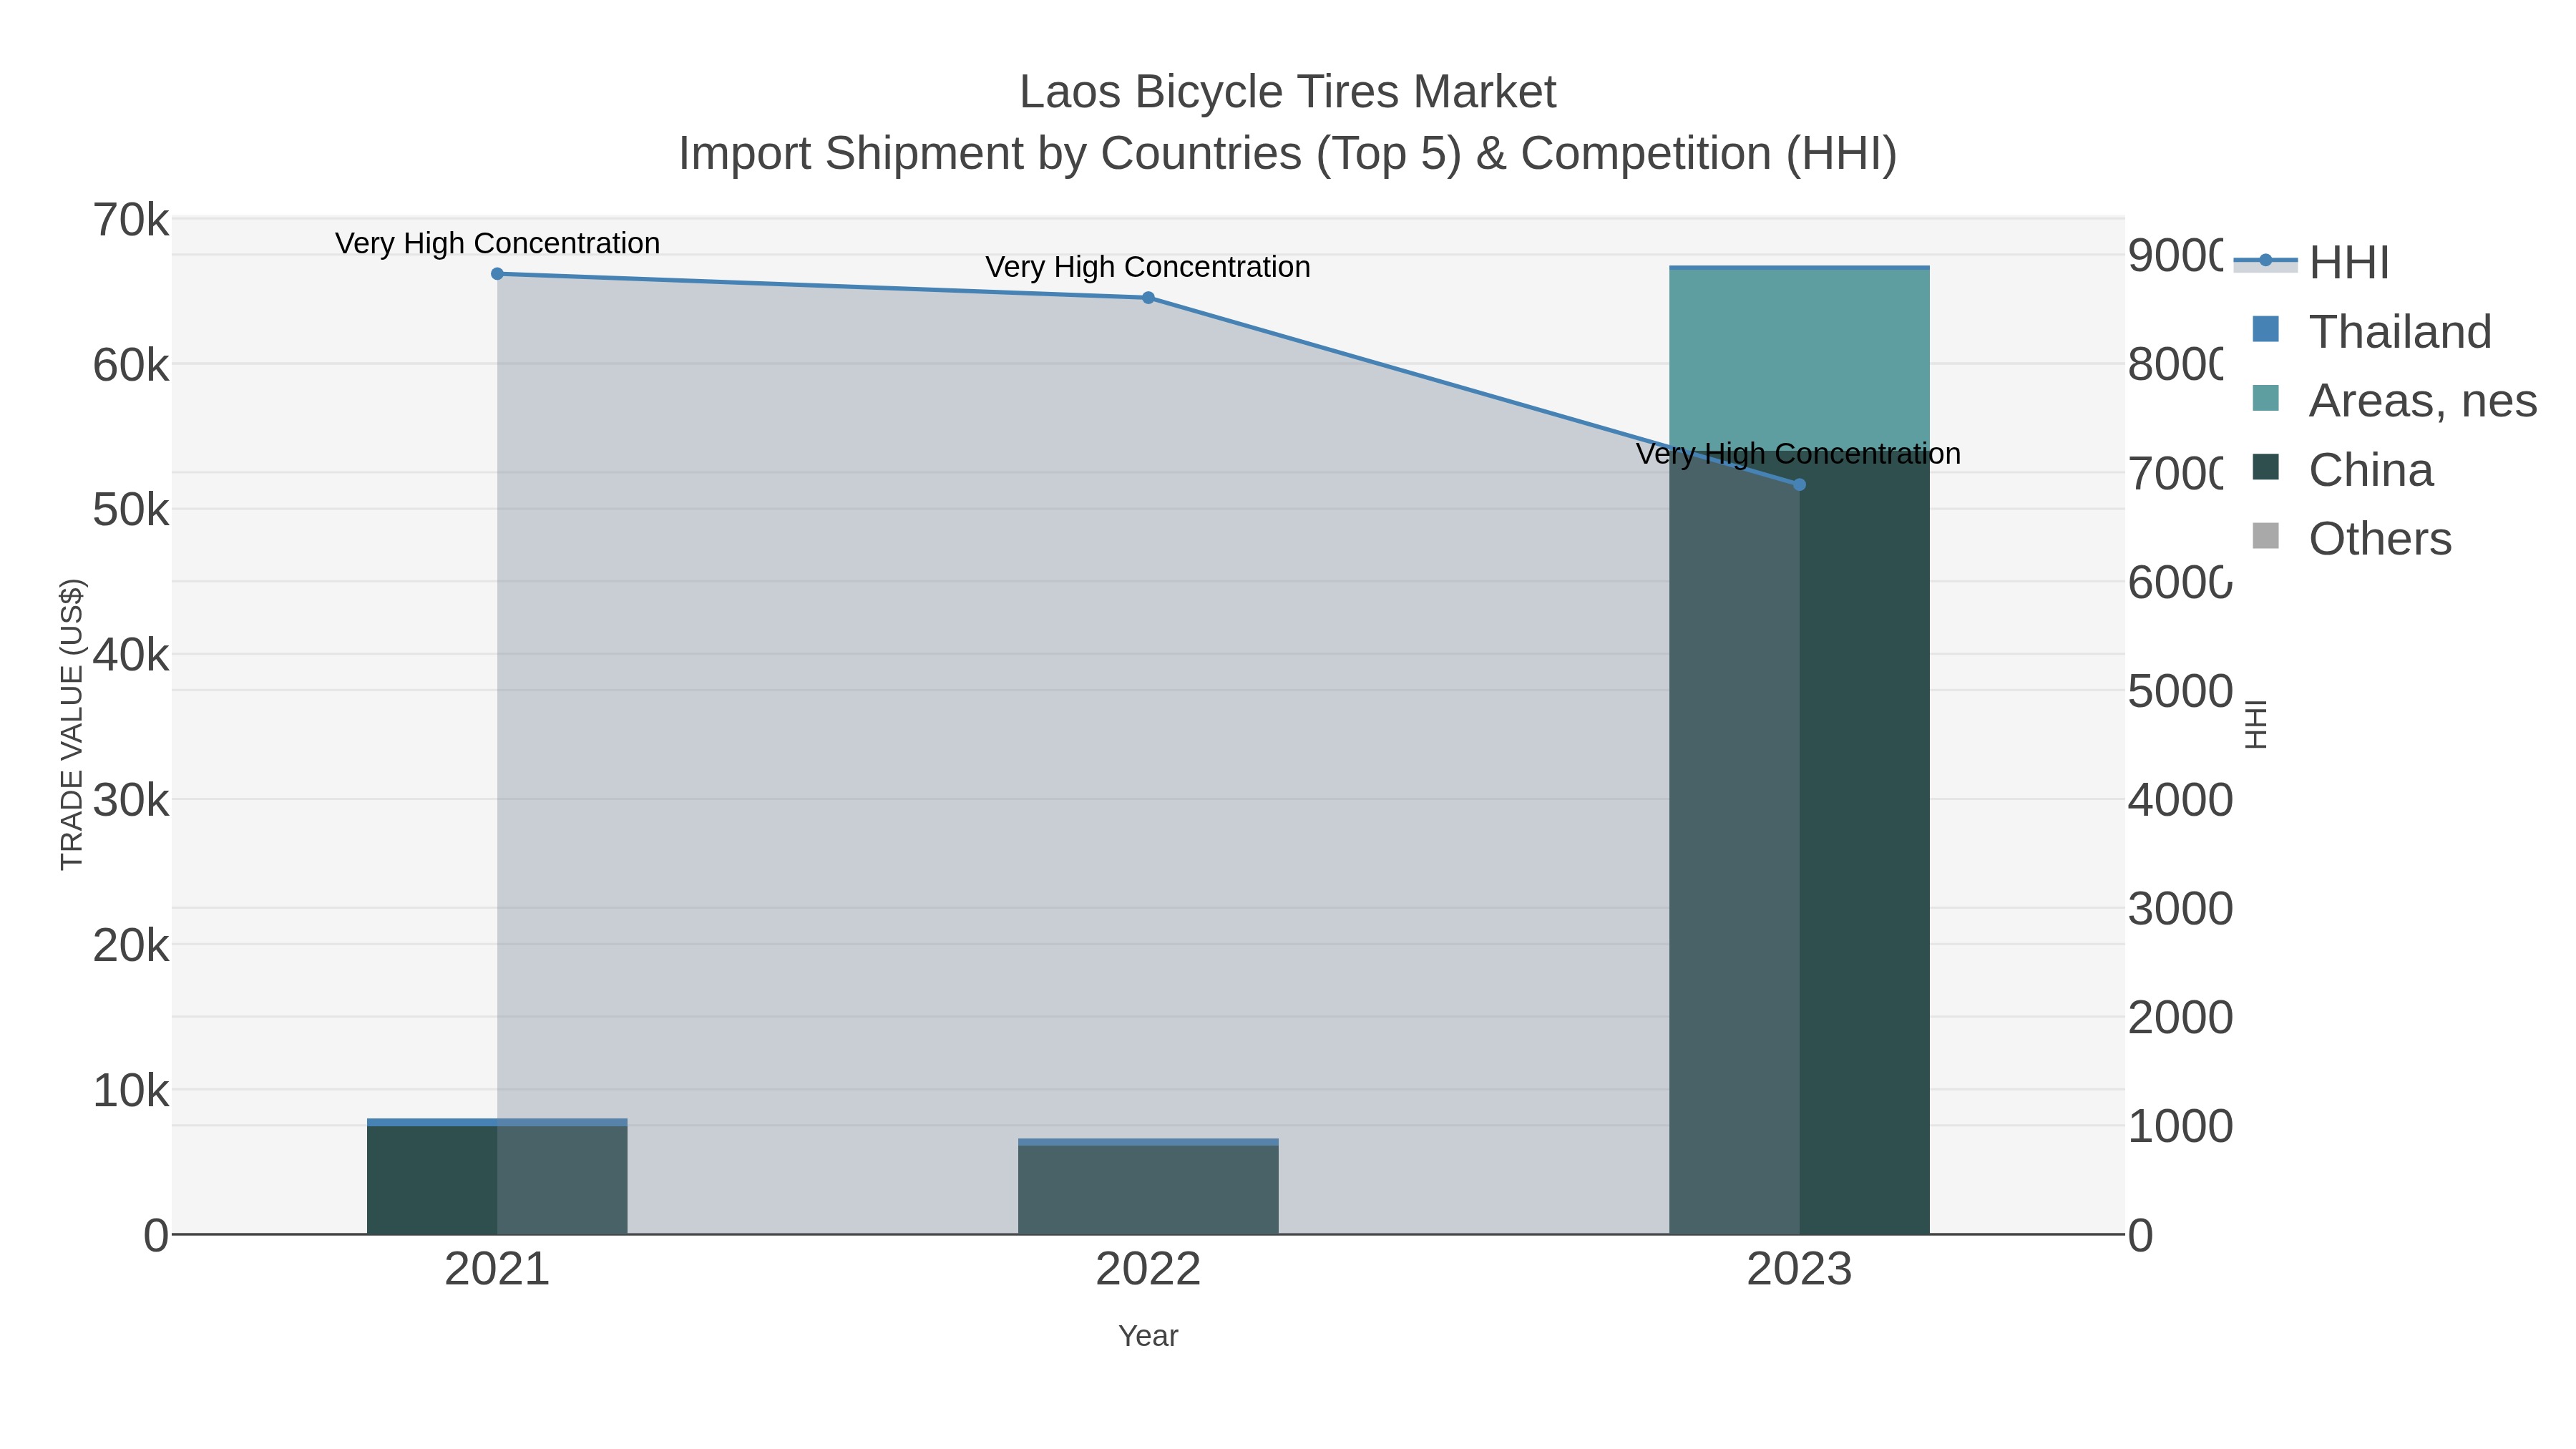Click the 2023 Areas, nes bar segment
This screenshot has height=1449, width=2576.
1799,360
